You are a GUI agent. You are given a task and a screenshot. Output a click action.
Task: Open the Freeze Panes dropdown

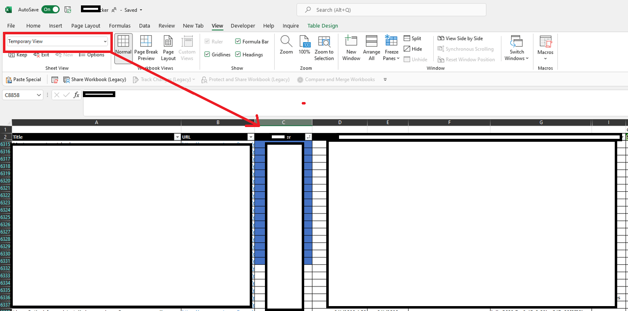click(x=392, y=48)
